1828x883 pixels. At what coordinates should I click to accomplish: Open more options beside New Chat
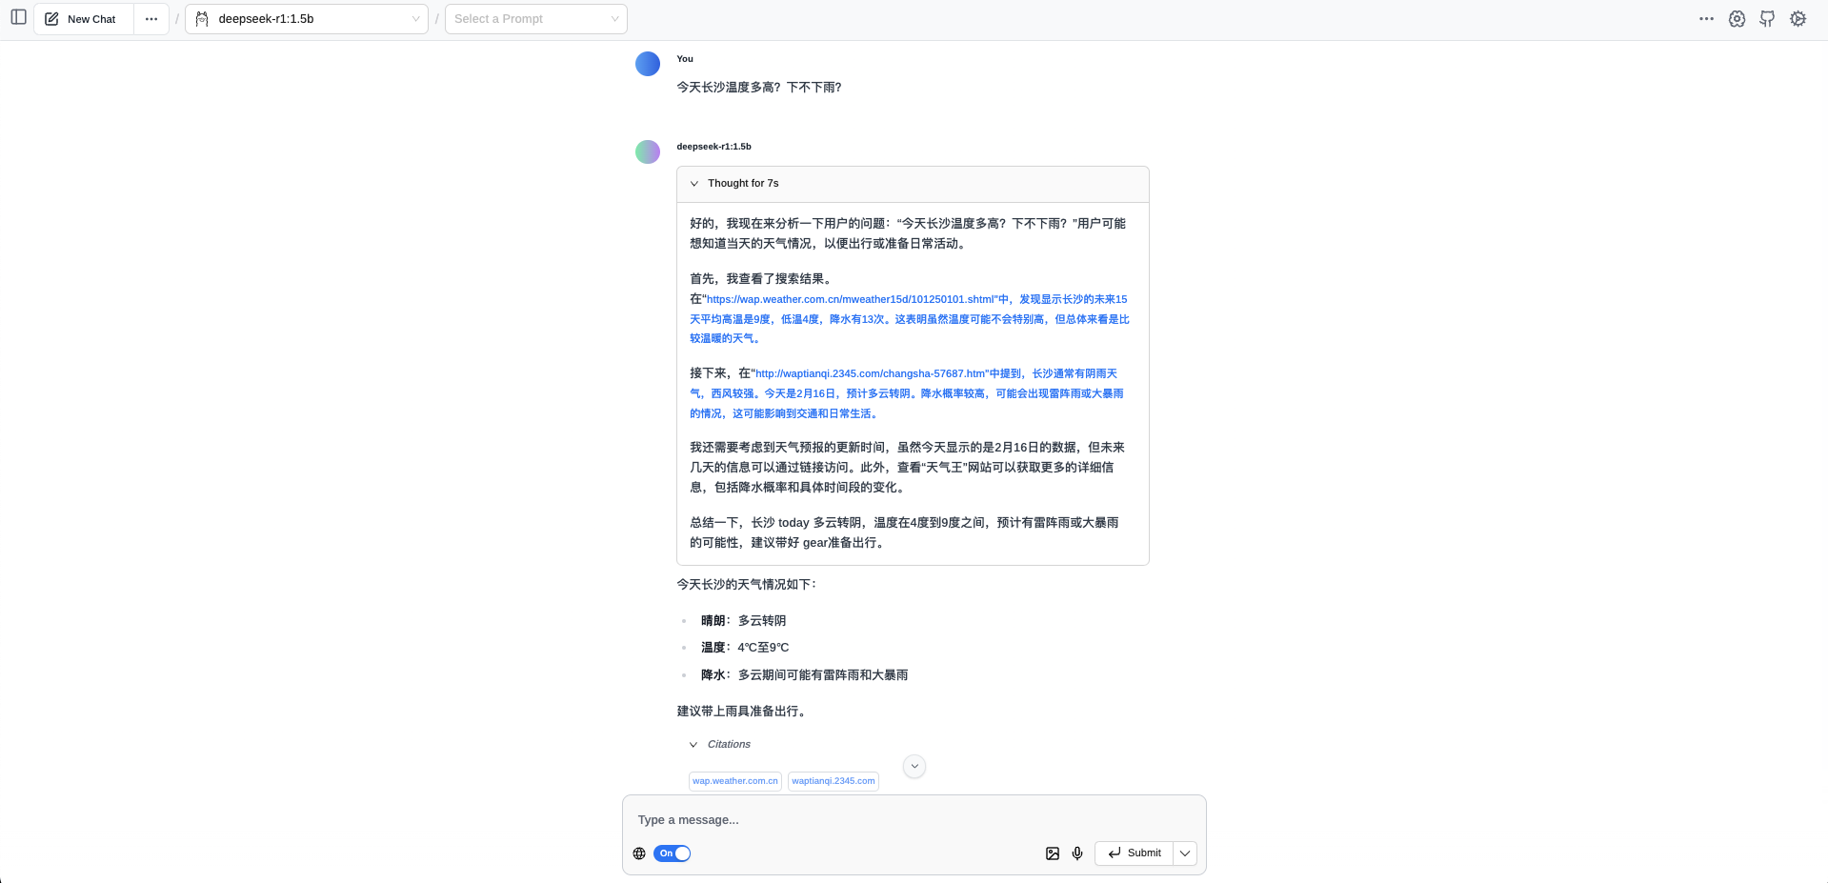pos(151,19)
